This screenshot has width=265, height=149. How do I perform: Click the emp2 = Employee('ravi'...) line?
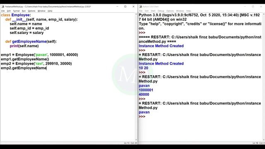point(36,63)
